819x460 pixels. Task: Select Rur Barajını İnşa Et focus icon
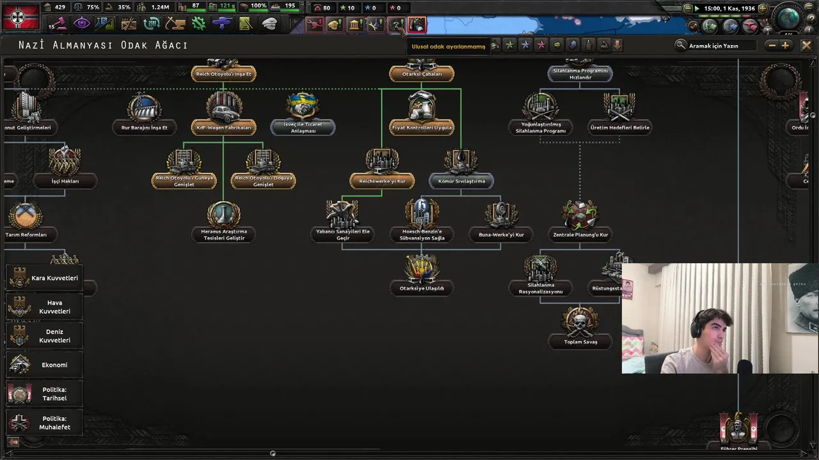[x=144, y=107]
